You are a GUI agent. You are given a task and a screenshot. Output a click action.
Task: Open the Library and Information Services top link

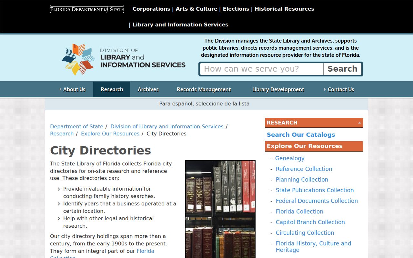click(x=180, y=25)
